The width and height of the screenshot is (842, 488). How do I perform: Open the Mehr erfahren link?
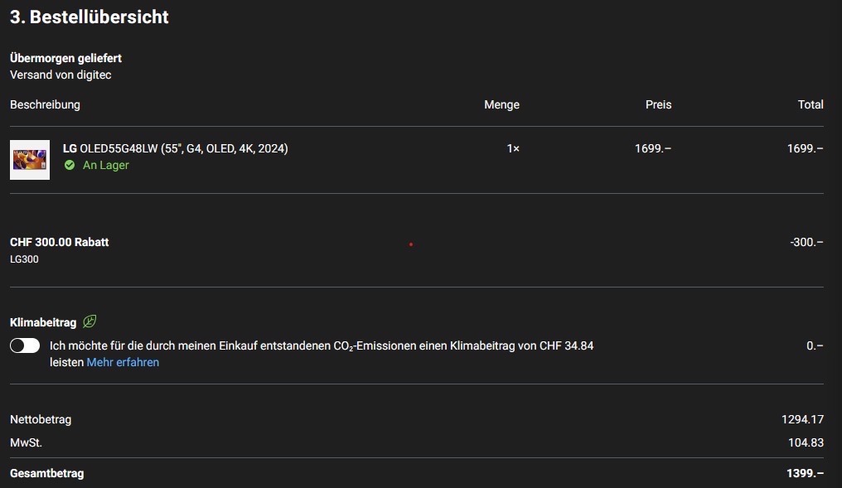pyautogui.click(x=123, y=362)
